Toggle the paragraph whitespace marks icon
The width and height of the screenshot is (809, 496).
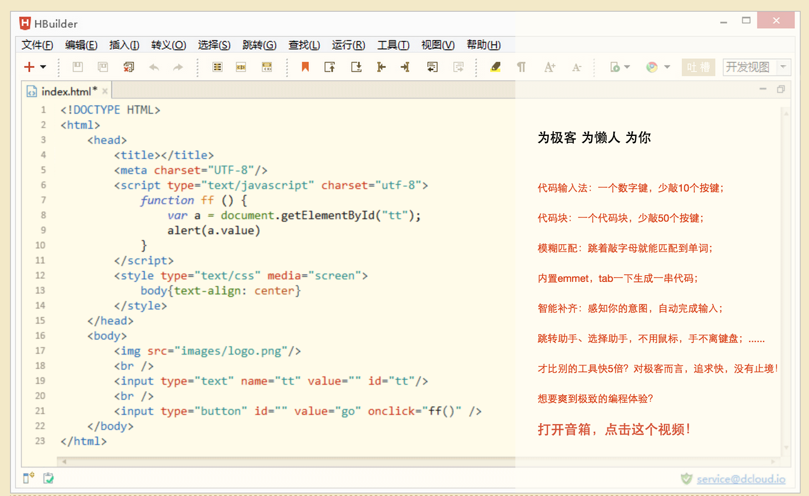[x=521, y=67]
